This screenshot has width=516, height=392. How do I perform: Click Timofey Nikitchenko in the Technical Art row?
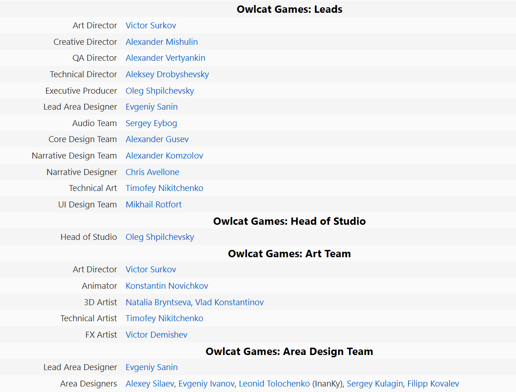[x=165, y=188]
